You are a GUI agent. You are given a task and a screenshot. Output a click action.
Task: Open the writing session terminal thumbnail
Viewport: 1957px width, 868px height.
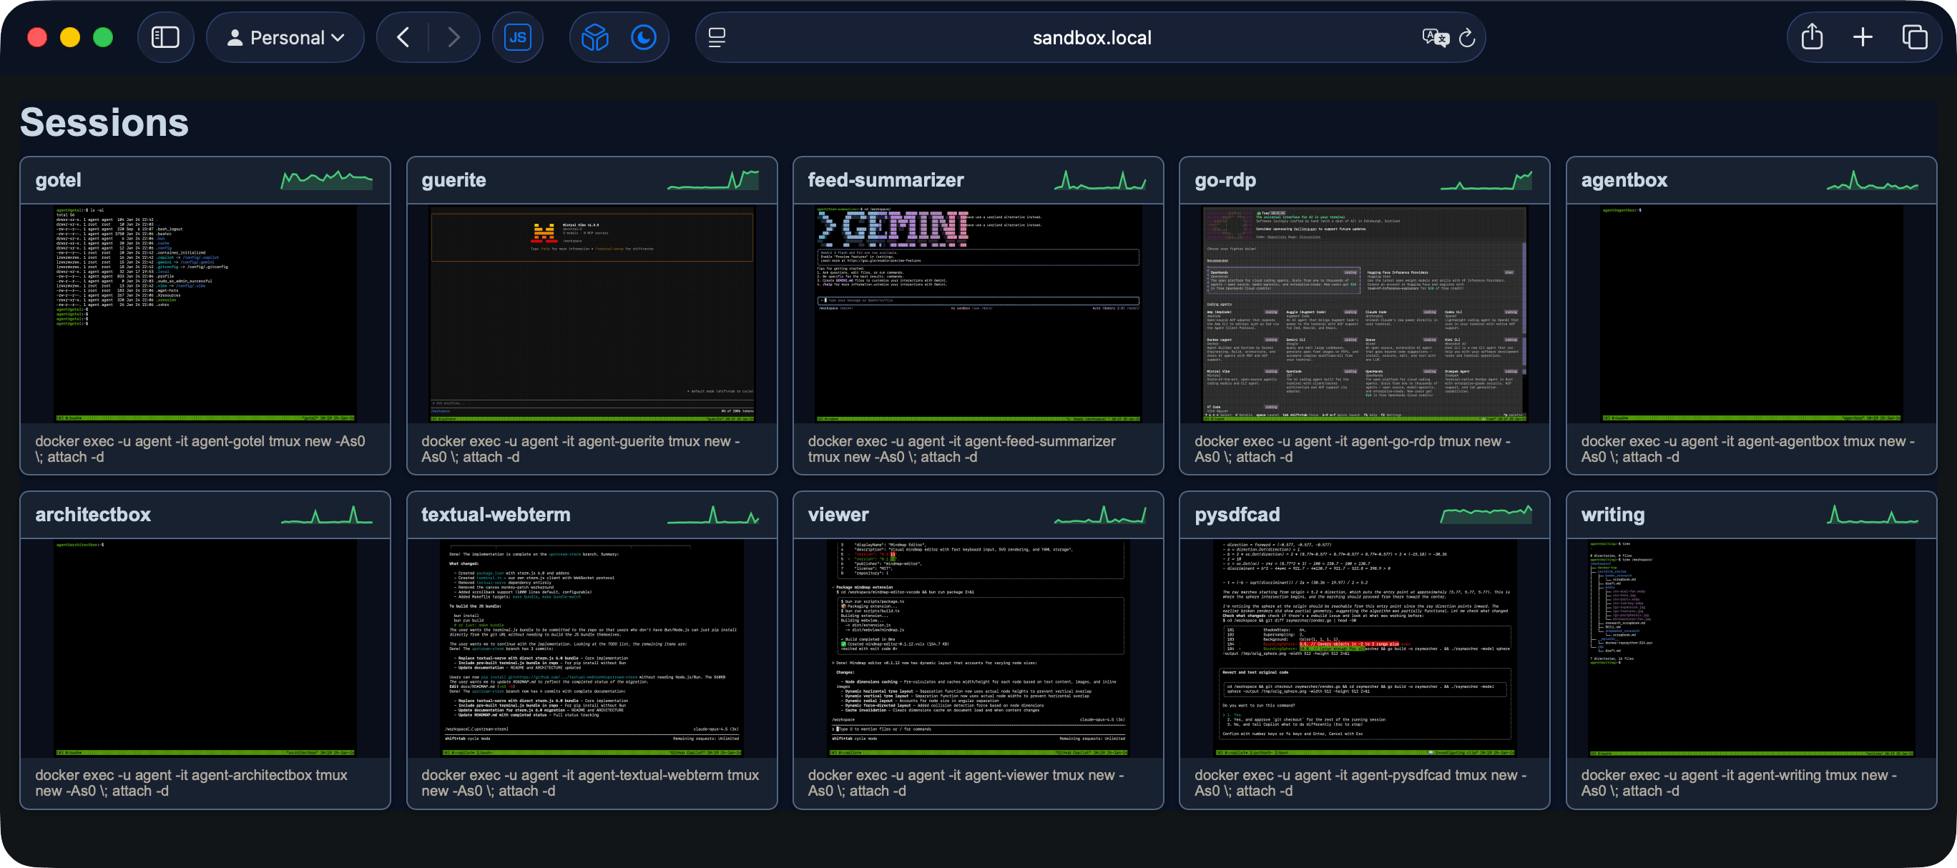click(x=1750, y=647)
